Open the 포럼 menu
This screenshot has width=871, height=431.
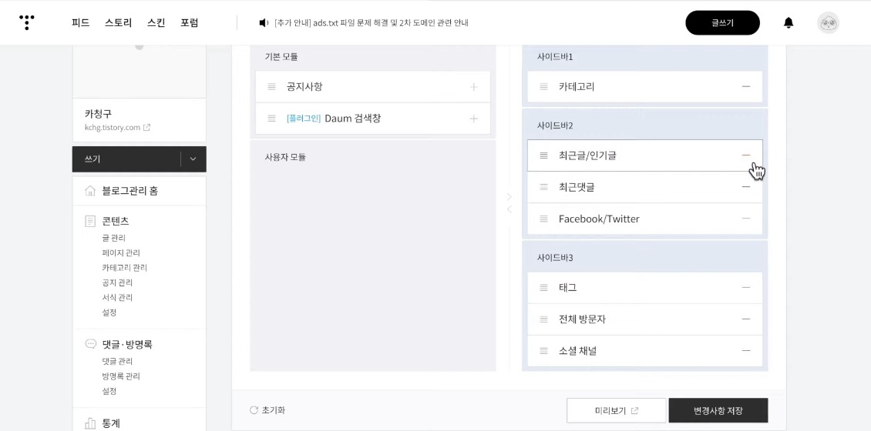pos(190,23)
